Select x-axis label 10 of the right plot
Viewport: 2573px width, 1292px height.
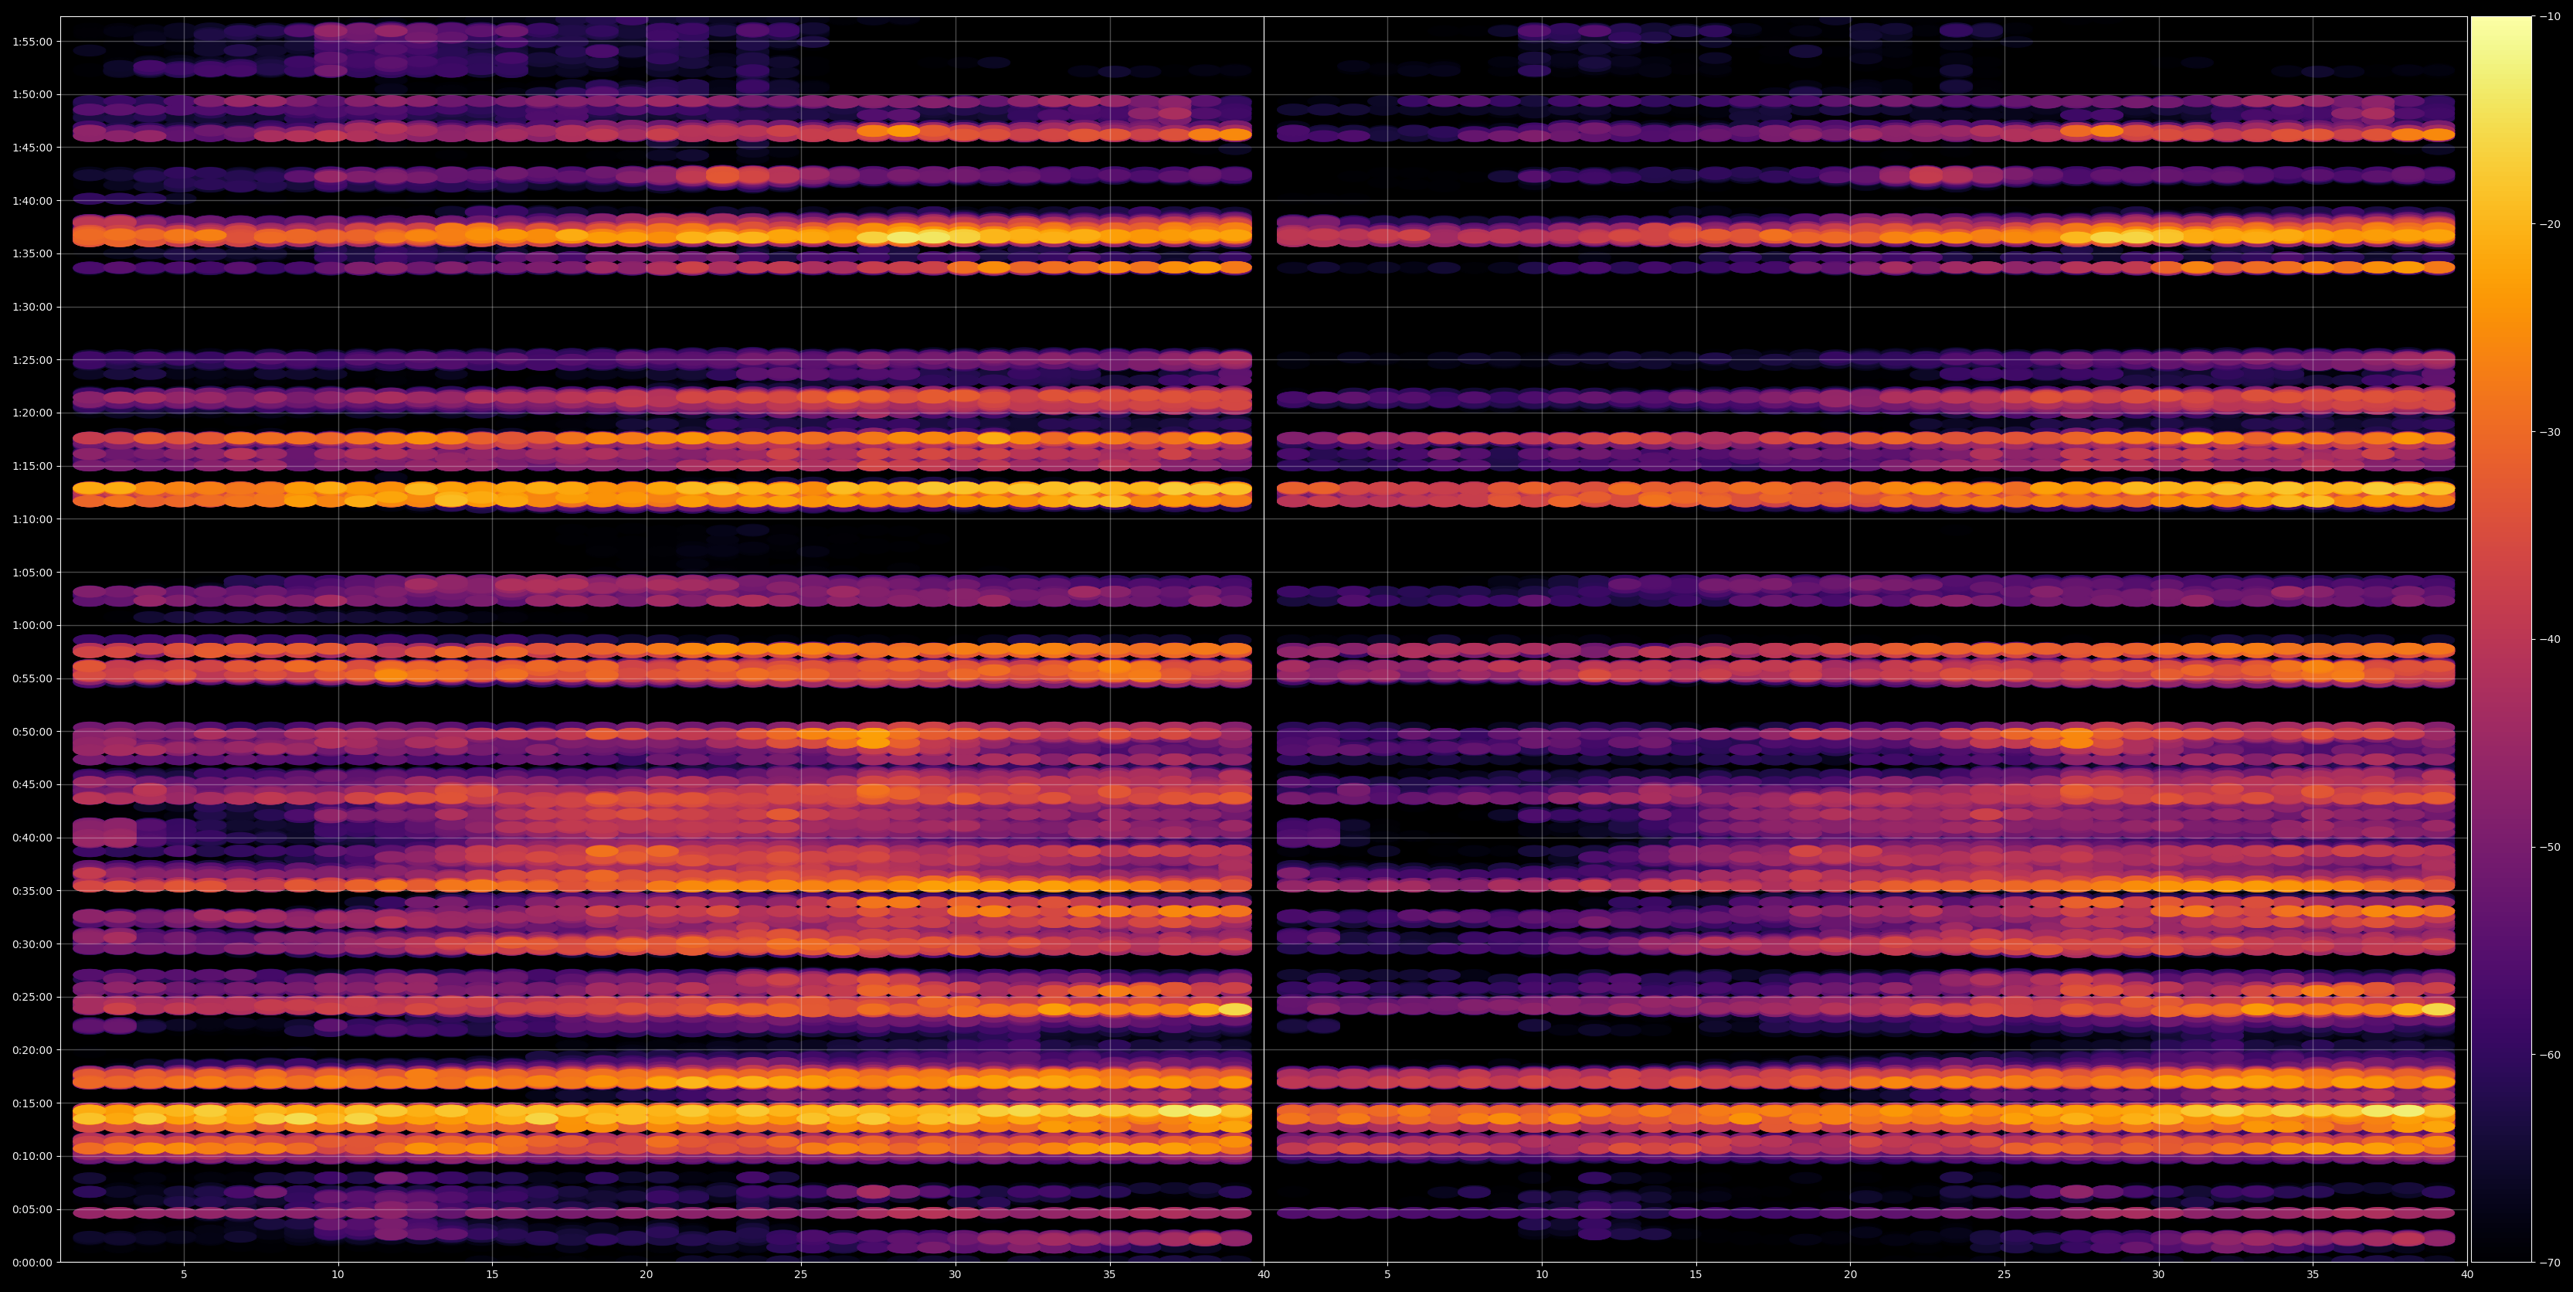coord(1541,1275)
